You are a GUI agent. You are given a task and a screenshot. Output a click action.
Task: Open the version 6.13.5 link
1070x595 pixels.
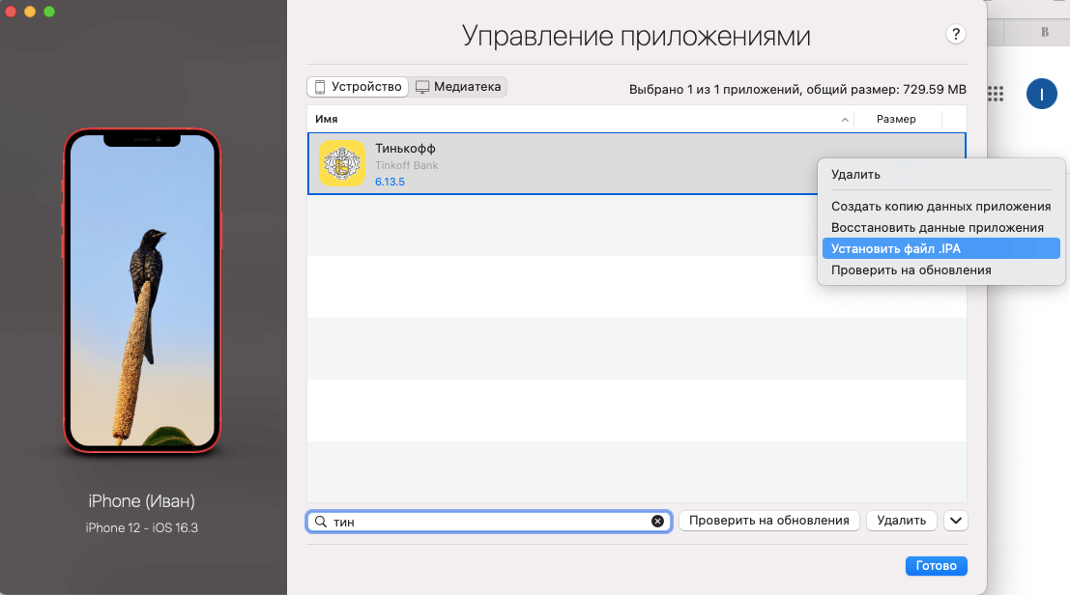[388, 181]
